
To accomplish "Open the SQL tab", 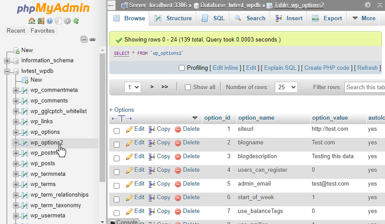I will coord(213,19).
